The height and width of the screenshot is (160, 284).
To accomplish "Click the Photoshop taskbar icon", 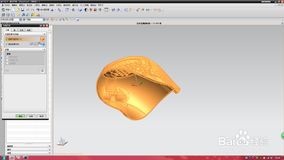I will tap(26, 158).
